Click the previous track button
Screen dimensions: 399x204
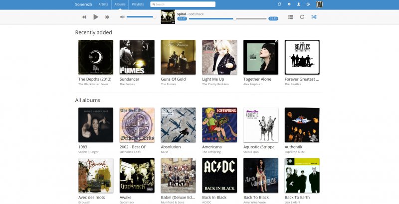tap(84, 17)
